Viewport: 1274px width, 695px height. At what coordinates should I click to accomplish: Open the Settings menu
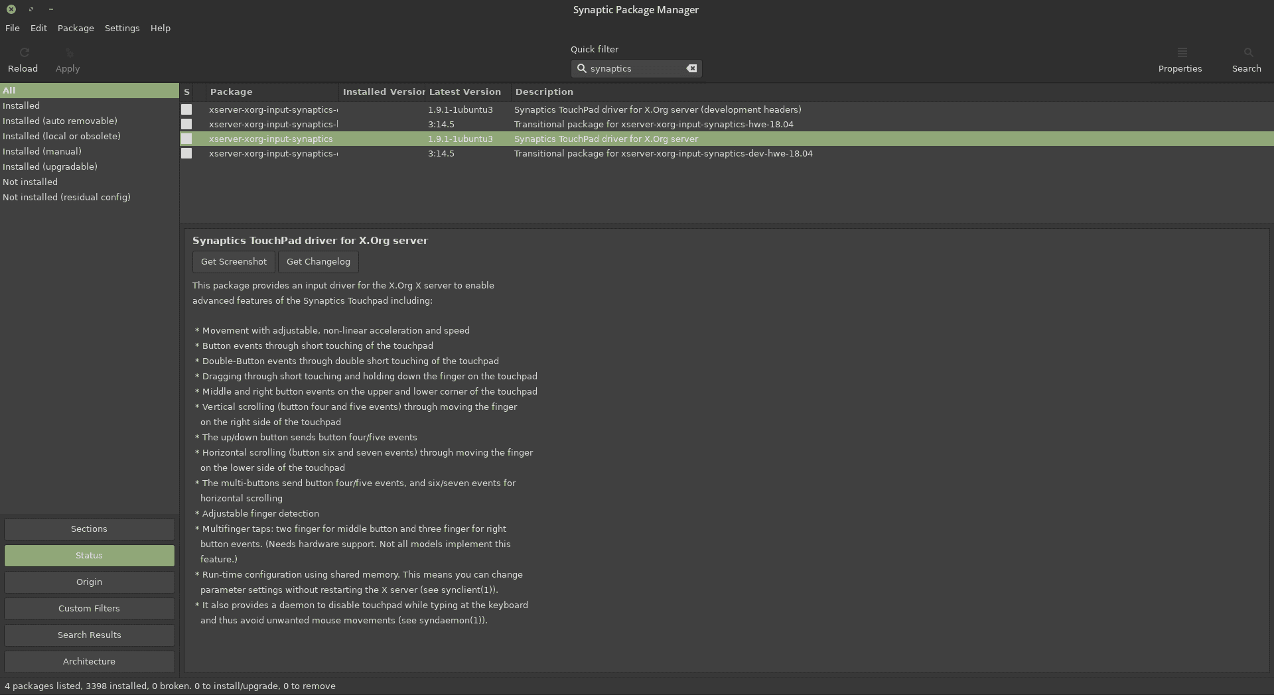pyautogui.click(x=122, y=28)
